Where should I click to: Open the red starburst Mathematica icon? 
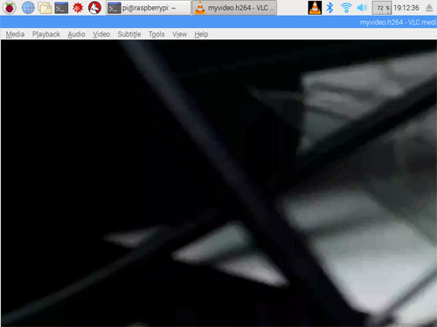[x=78, y=8]
